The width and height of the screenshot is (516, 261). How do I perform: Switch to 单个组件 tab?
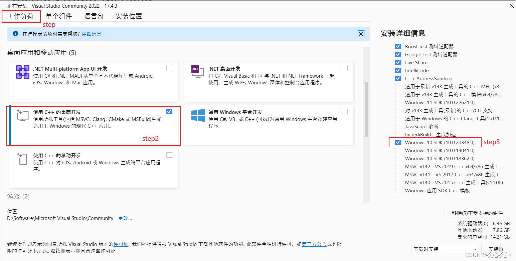pyautogui.click(x=59, y=16)
